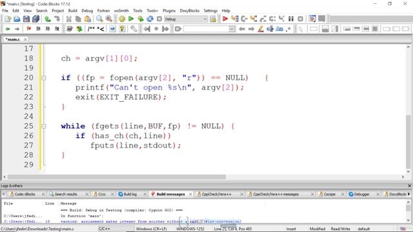Switch to the Debugger log tab

point(361,194)
